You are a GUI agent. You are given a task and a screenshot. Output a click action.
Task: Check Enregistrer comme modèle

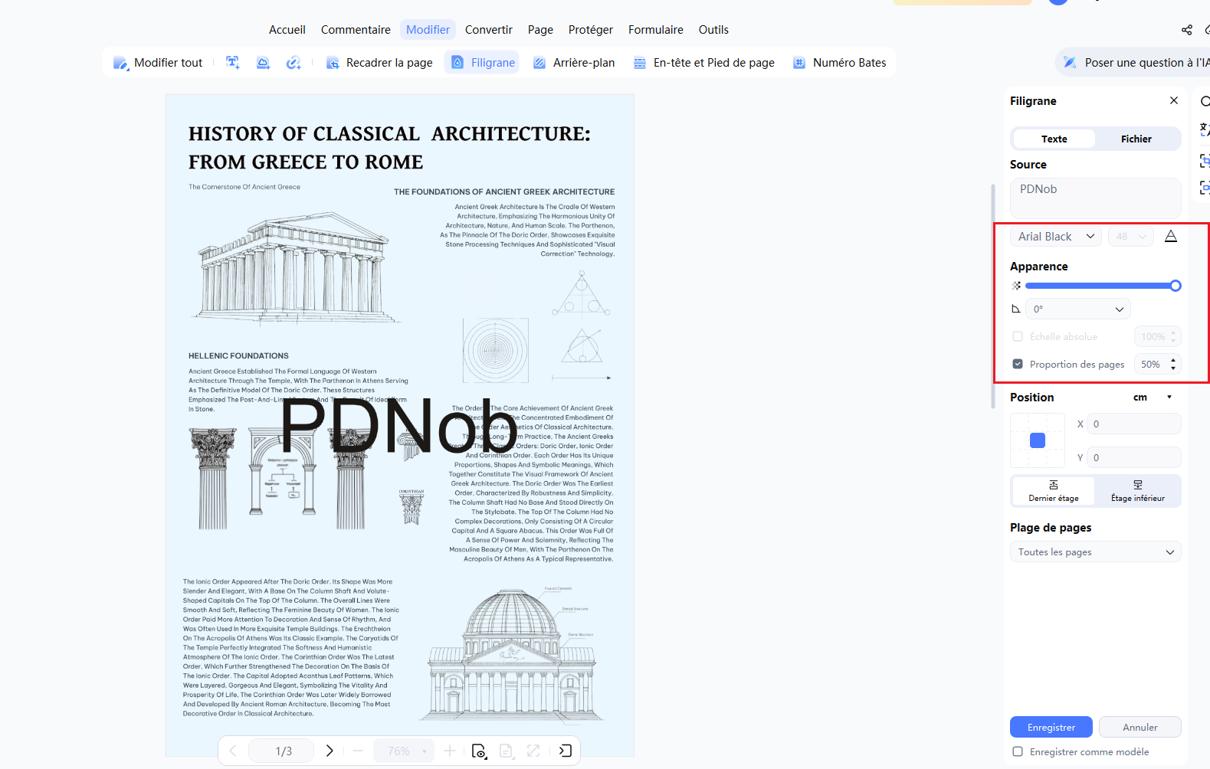[x=1018, y=751]
